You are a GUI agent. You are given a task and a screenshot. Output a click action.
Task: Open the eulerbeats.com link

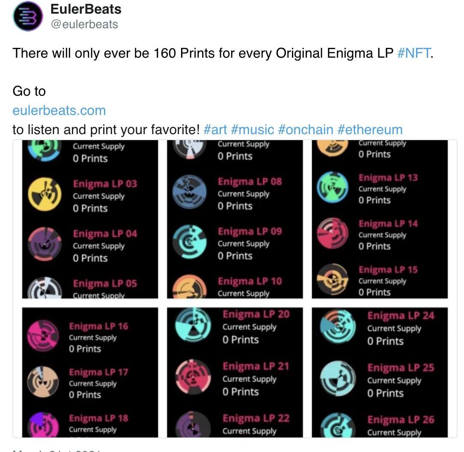[x=59, y=110]
